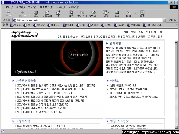Screen dimensions: 179x134
Task: Click the Edit (편집) Word toolbar icon
Action: (128, 14)
